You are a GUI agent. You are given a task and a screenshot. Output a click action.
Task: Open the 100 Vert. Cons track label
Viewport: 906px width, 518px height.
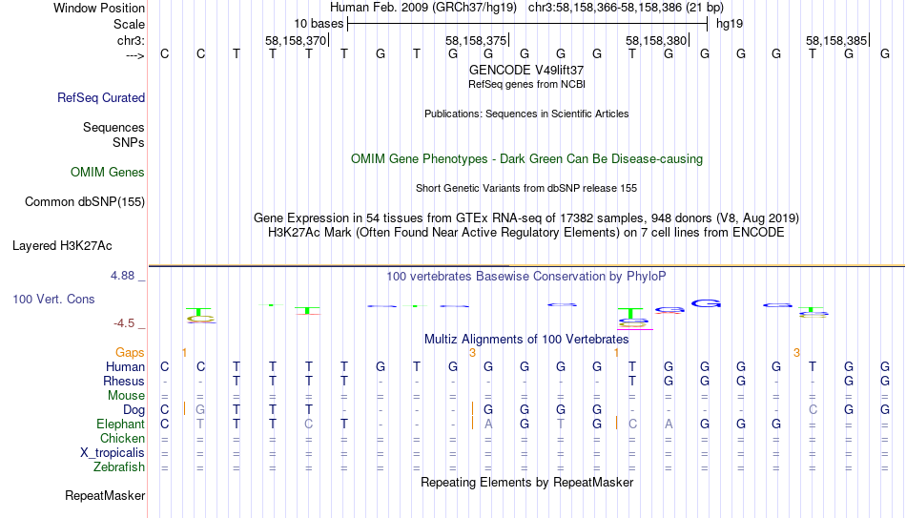53,299
